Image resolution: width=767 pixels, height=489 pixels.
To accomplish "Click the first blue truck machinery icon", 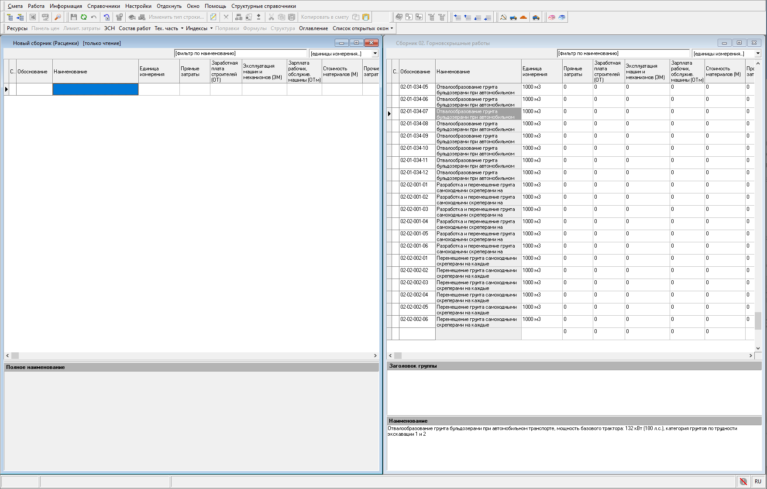I will click(513, 17).
